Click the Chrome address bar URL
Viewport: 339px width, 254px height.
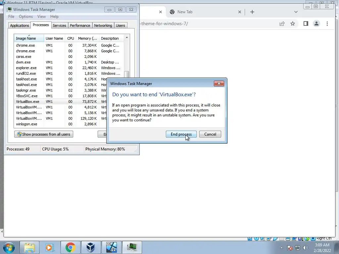click(x=165, y=23)
